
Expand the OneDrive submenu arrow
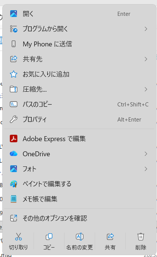146,154
